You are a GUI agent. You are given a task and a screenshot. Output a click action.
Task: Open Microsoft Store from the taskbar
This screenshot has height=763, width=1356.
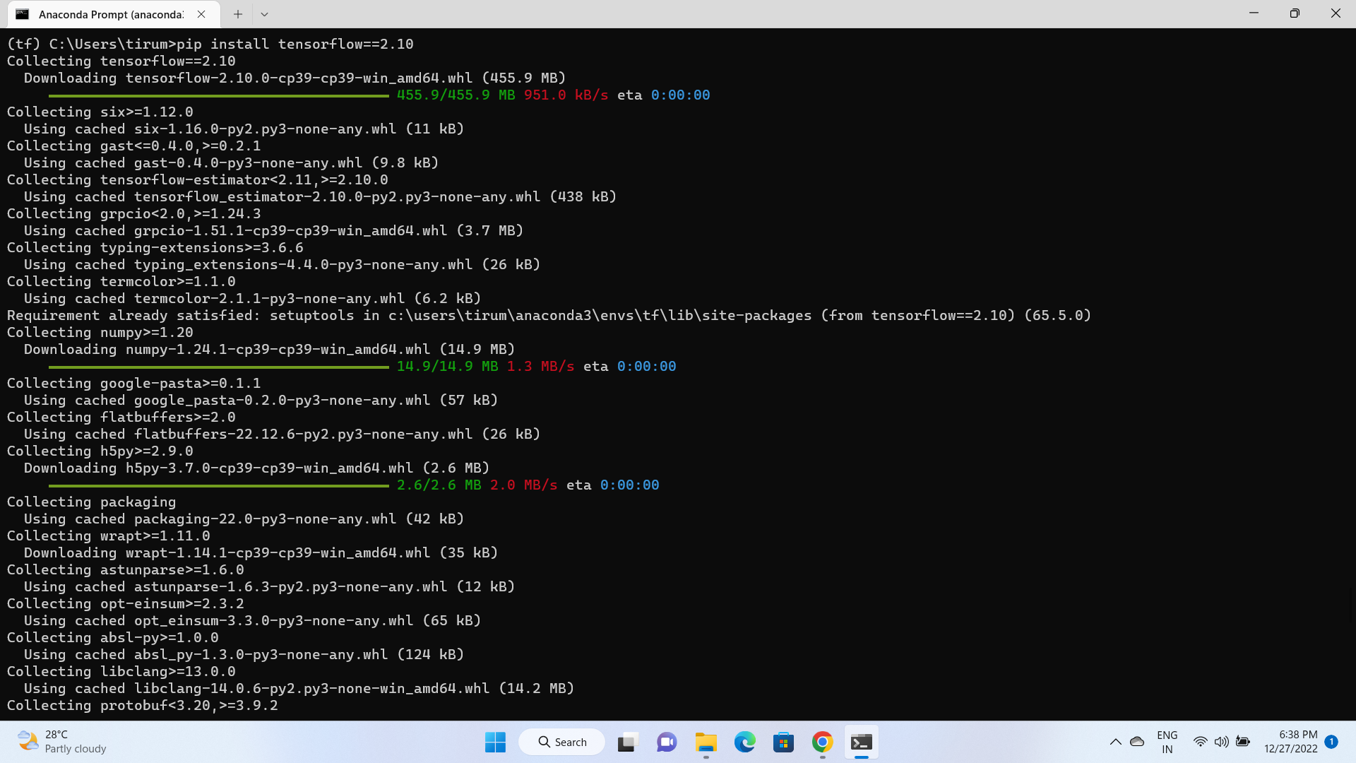(783, 742)
